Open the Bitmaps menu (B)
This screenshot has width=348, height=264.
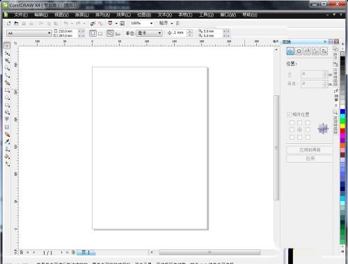(144, 15)
